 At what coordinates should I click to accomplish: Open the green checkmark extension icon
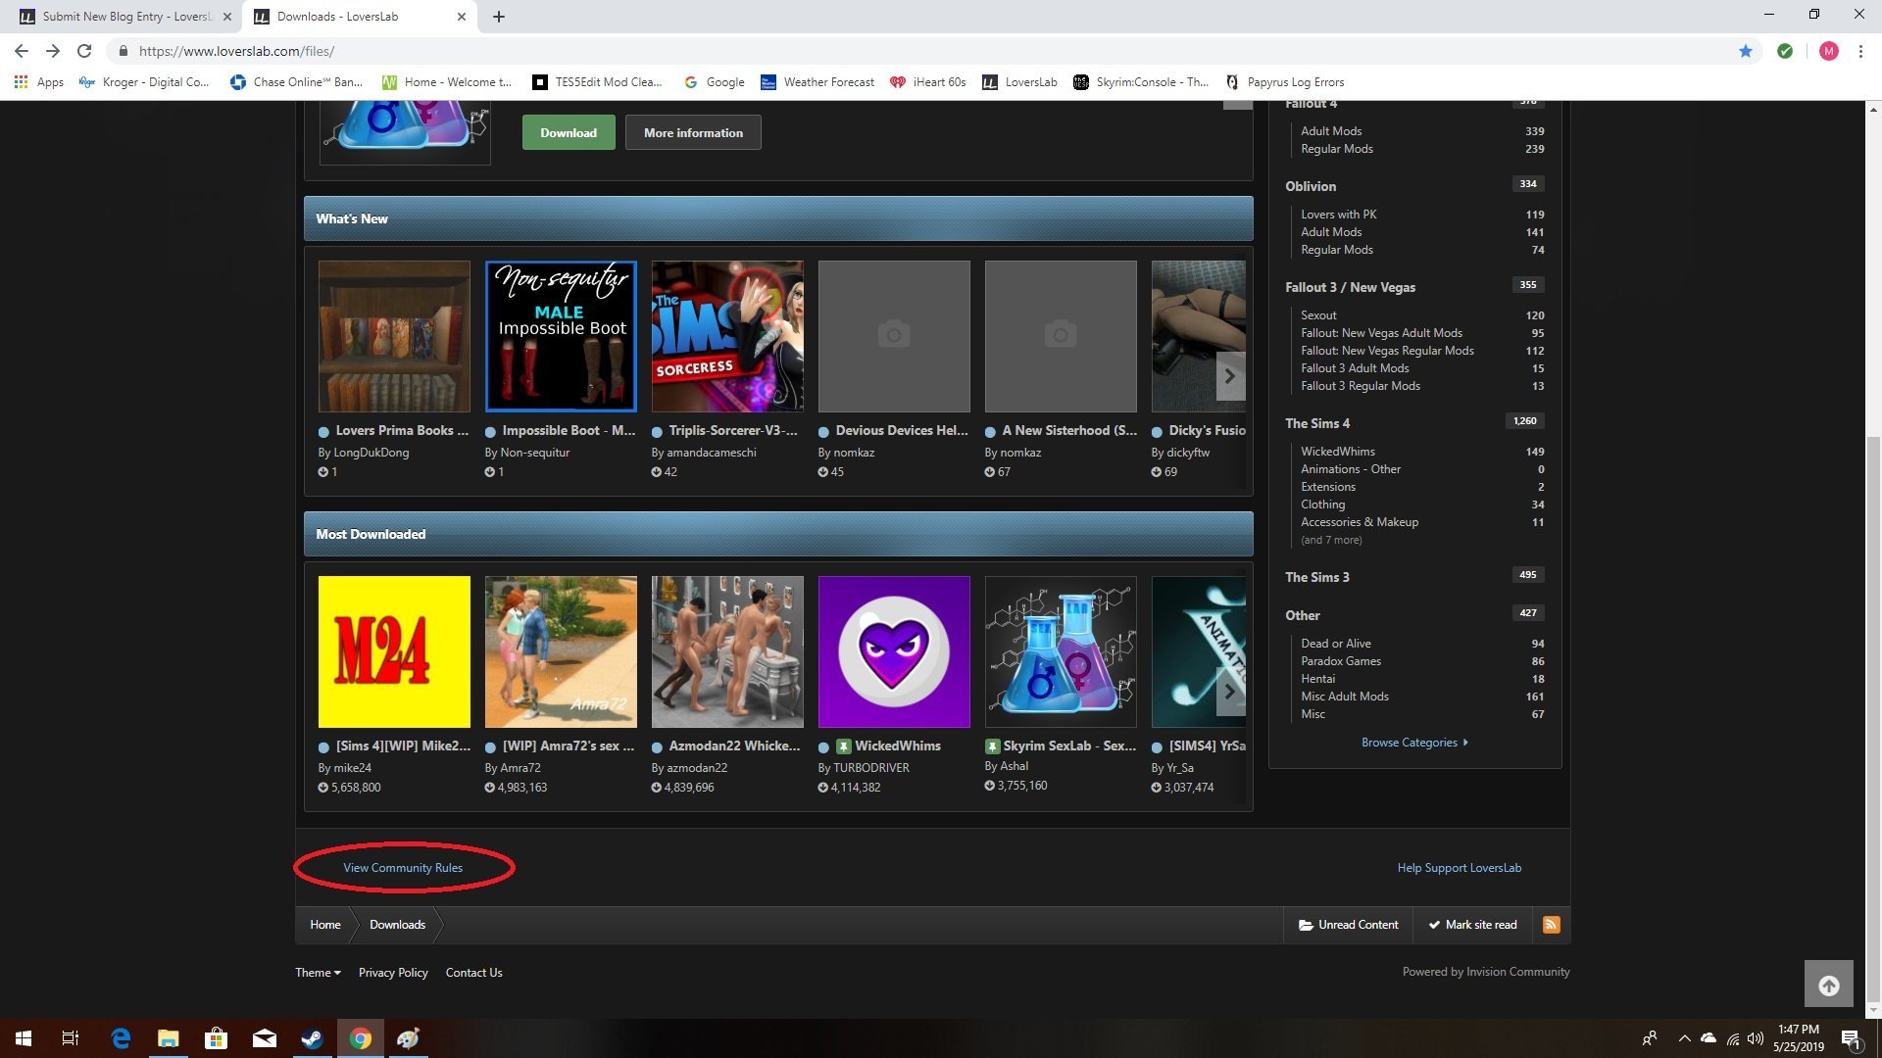1785,51
